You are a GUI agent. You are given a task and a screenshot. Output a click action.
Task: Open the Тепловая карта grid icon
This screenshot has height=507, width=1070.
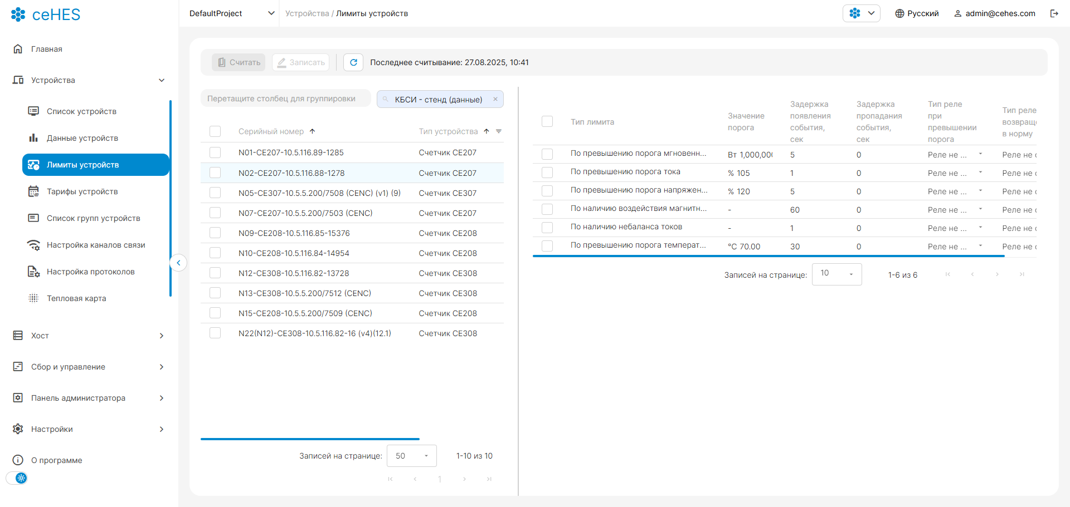coord(33,298)
